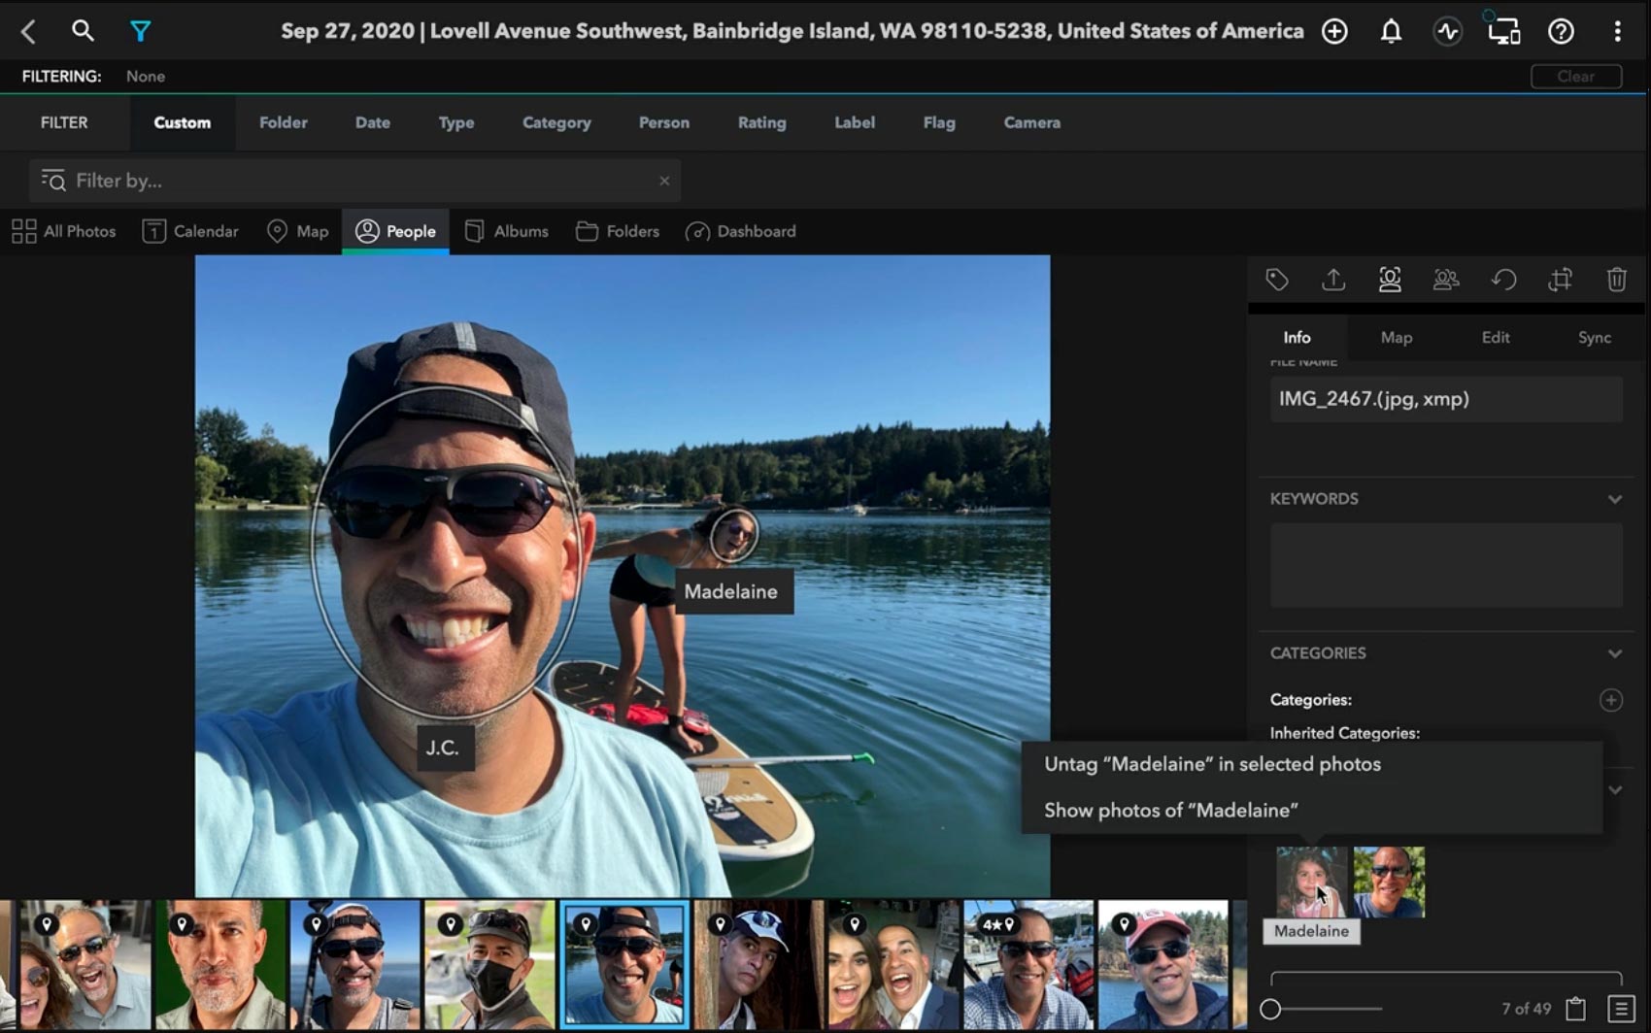
Task: Open the devices sync icon in header
Action: [1503, 31]
